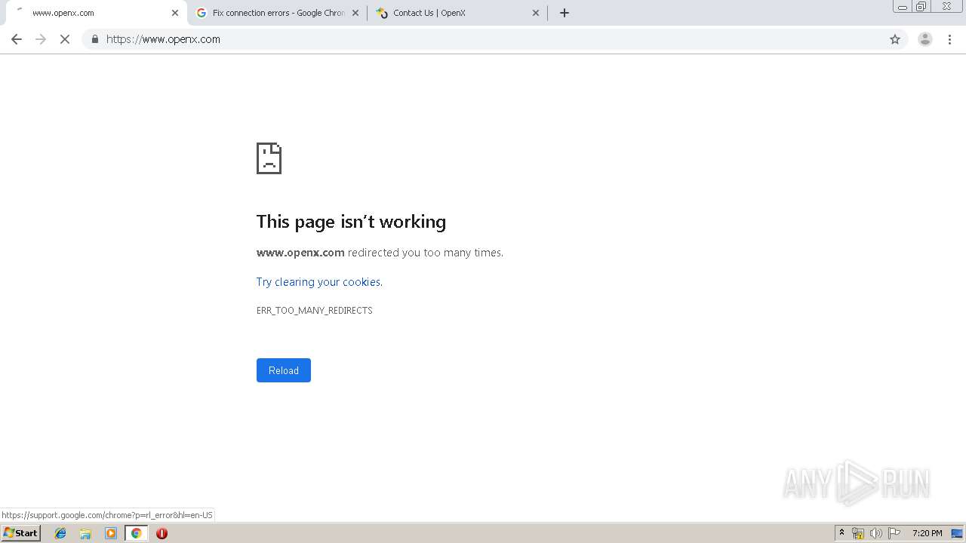Screen dimensions: 966x543
Task: Go back to the previous page
Action: point(17,39)
